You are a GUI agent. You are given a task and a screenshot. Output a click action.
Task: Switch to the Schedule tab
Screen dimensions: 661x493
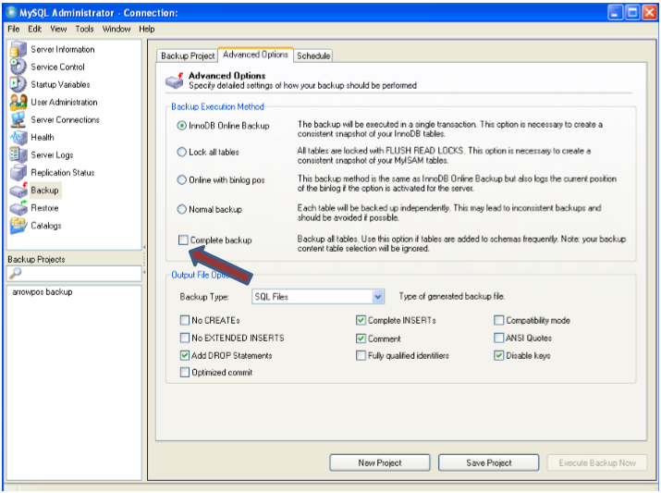(x=313, y=56)
